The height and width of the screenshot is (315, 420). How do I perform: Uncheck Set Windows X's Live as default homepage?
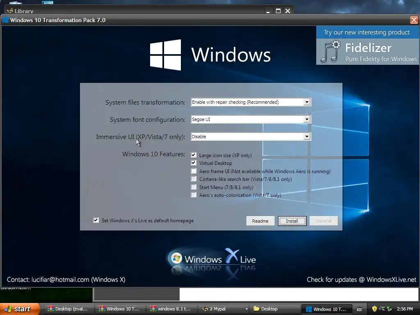[x=96, y=220]
